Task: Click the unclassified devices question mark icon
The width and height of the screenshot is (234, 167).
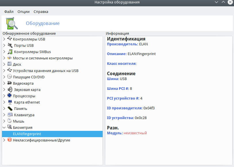Action: click(x=9, y=140)
